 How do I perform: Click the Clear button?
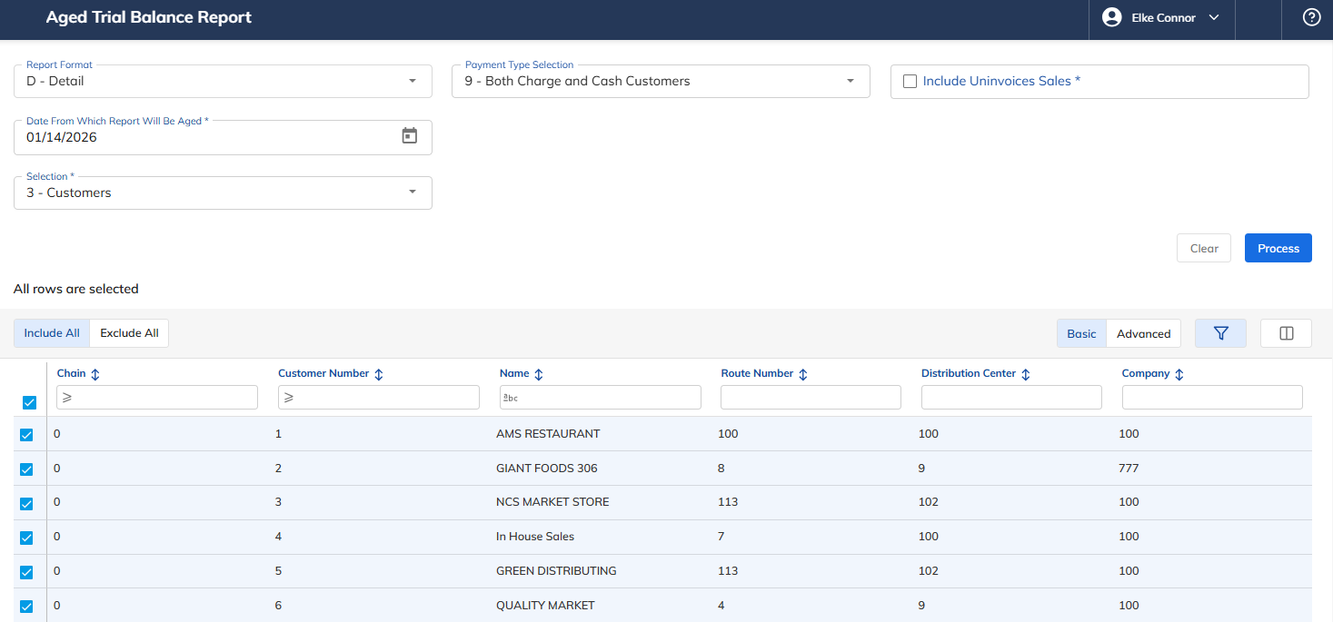pyautogui.click(x=1204, y=249)
